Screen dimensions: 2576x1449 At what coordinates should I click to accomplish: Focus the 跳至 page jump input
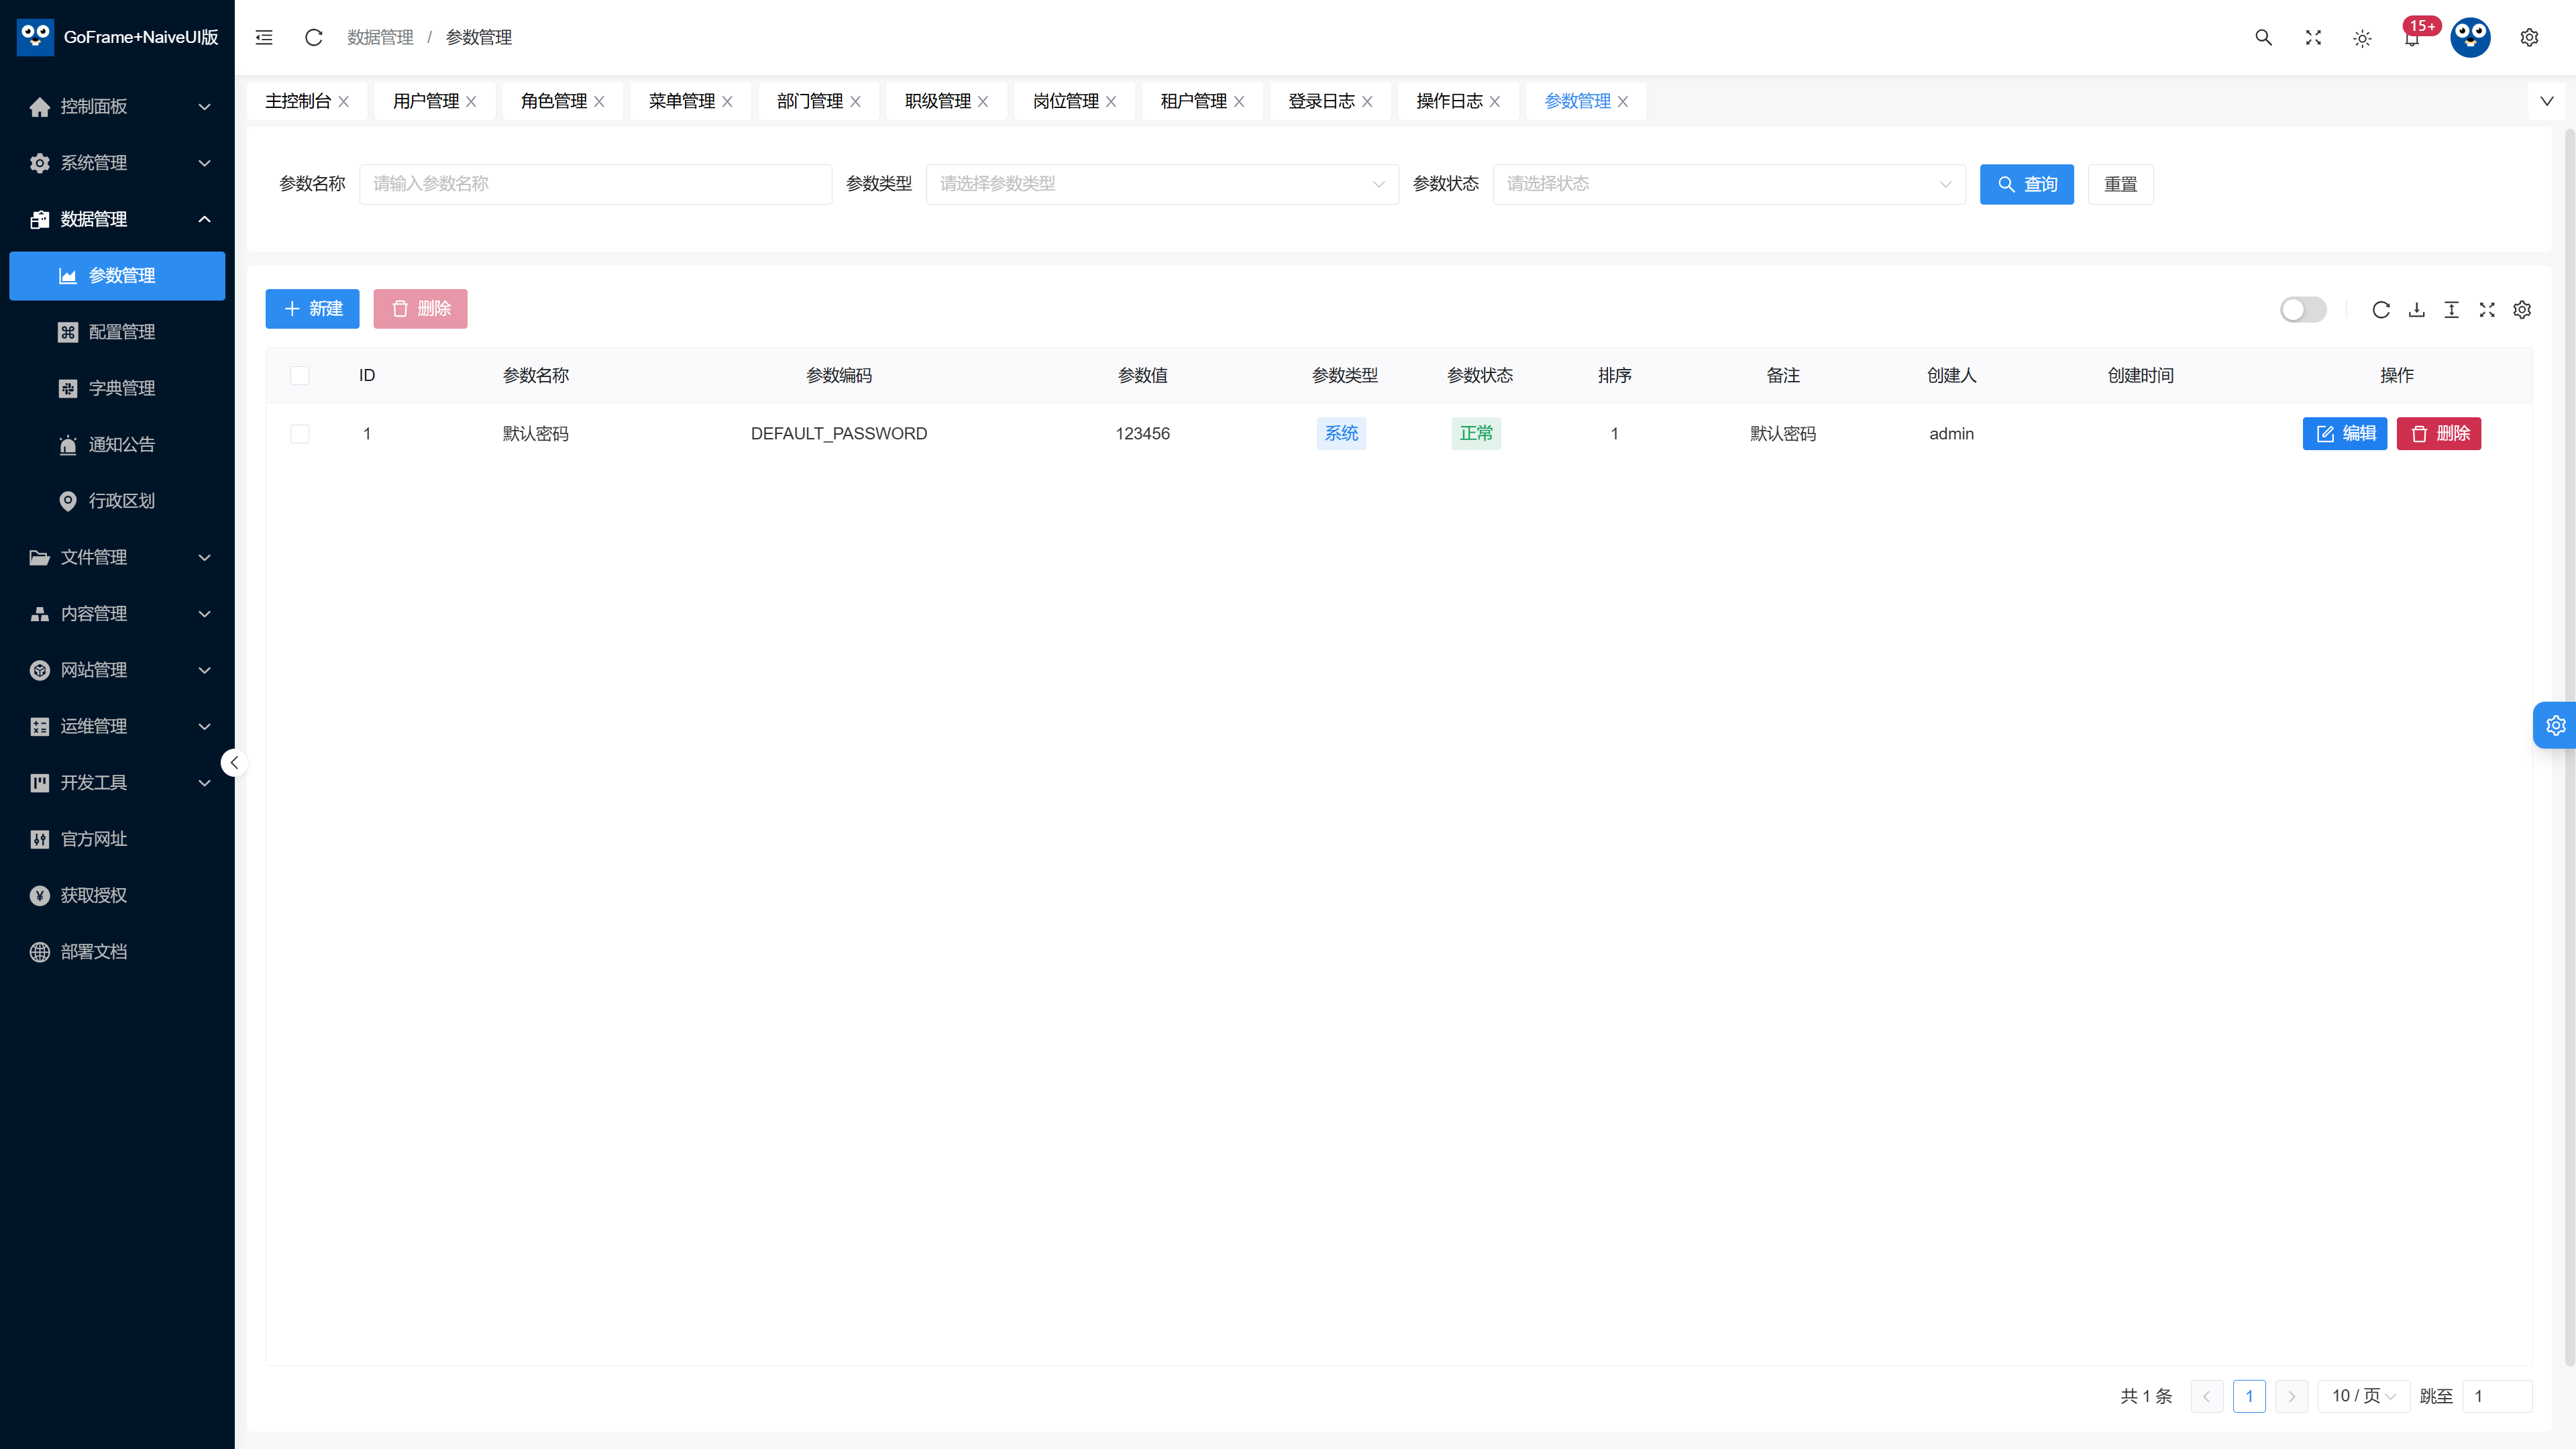[x=2497, y=1395]
